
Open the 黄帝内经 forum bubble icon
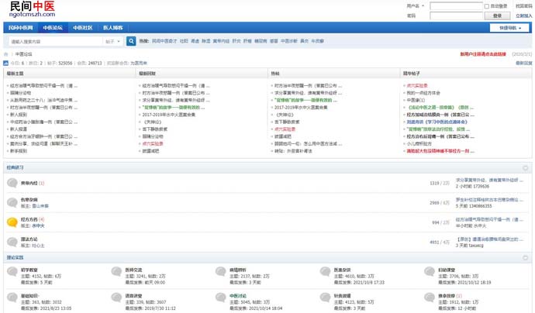coord(12,184)
